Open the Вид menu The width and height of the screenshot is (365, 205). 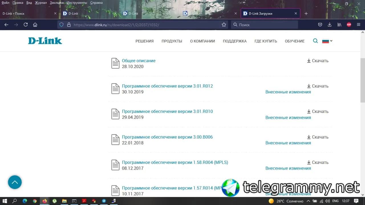(x=29, y=3)
